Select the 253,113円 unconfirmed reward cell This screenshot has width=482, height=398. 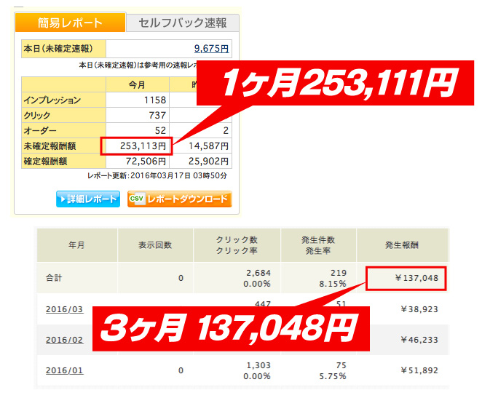coord(137,146)
